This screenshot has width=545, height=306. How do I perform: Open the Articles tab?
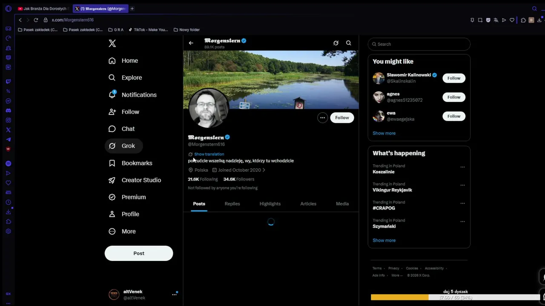[x=308, y=204]
